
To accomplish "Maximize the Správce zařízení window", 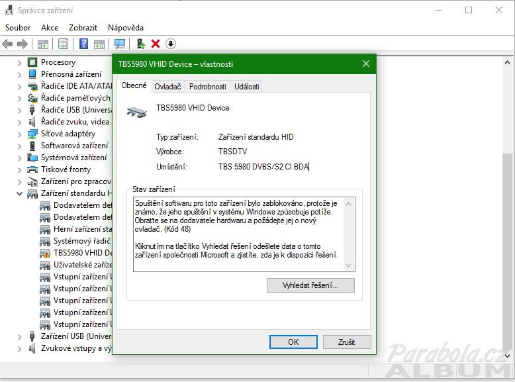I will point(469,10).
